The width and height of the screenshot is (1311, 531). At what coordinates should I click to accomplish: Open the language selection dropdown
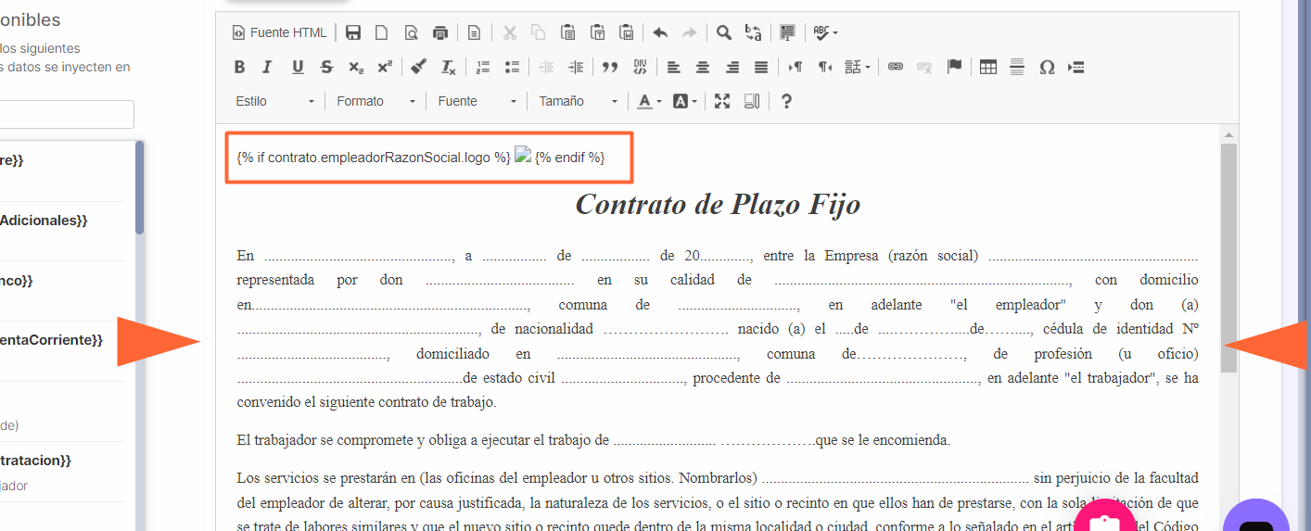pyautogui.click(x=858, y=67)
